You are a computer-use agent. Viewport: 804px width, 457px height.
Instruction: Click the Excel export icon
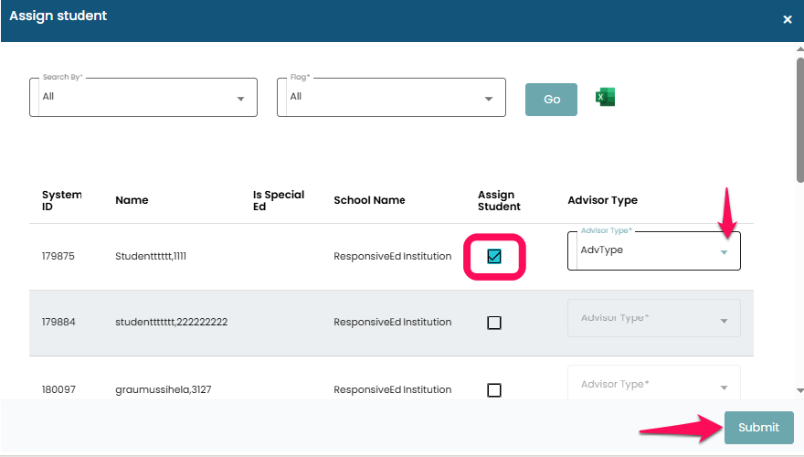point(605,97)
